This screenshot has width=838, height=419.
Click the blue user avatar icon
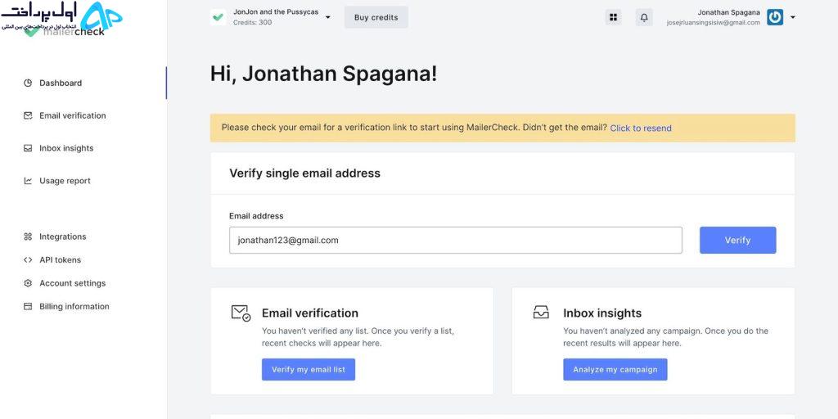pos(775,17)
